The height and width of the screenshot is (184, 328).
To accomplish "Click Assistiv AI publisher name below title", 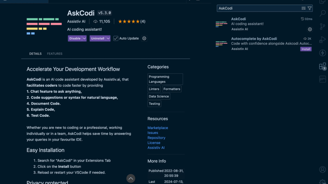I will click(x=76, y=21).
